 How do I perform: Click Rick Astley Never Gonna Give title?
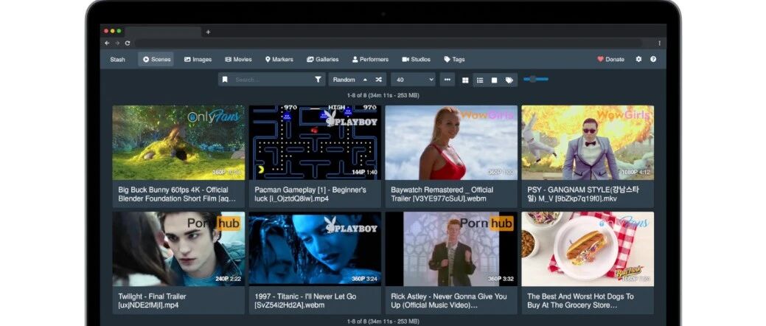449,301
